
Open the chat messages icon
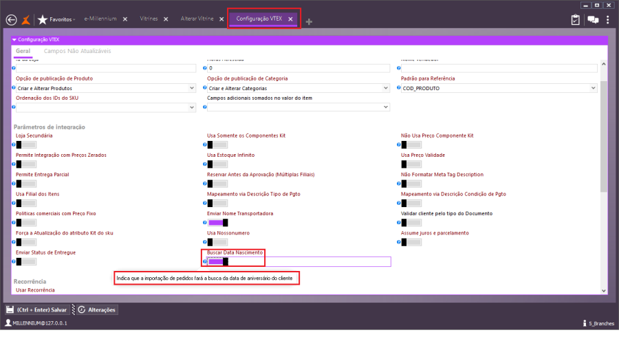[593, 20]
